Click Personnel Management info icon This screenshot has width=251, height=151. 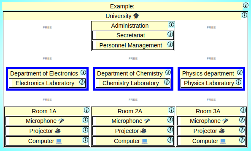[x=170, y=44]
